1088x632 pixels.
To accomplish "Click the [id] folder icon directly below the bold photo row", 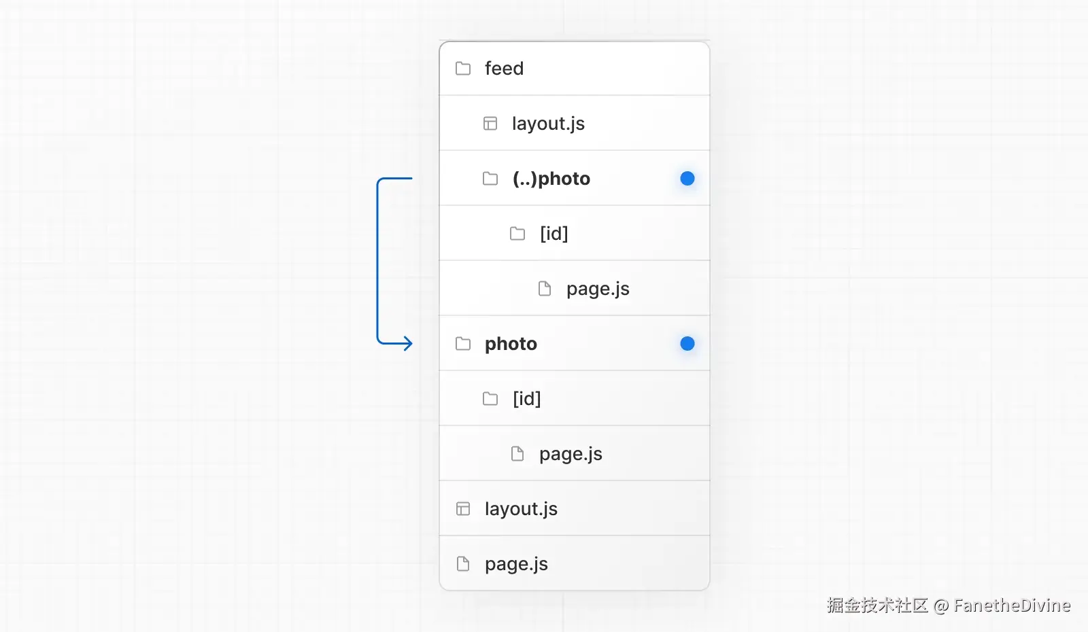I will (x=490, y=399).
